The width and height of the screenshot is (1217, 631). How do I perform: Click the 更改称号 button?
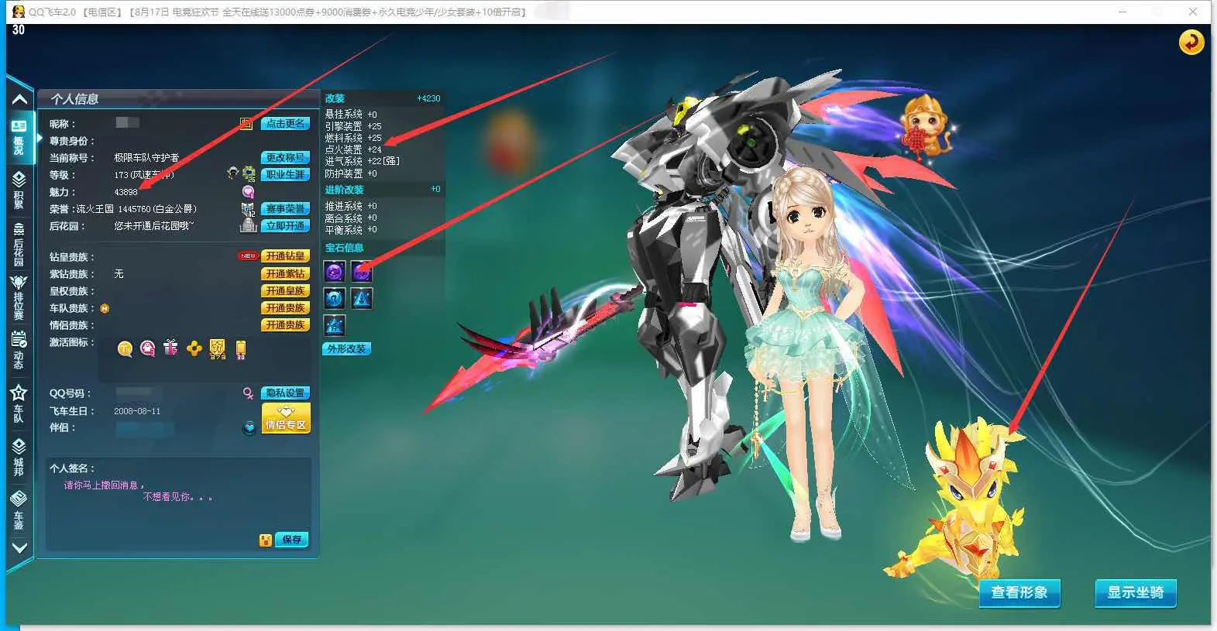pyautogui.click(x=285, y=158)
